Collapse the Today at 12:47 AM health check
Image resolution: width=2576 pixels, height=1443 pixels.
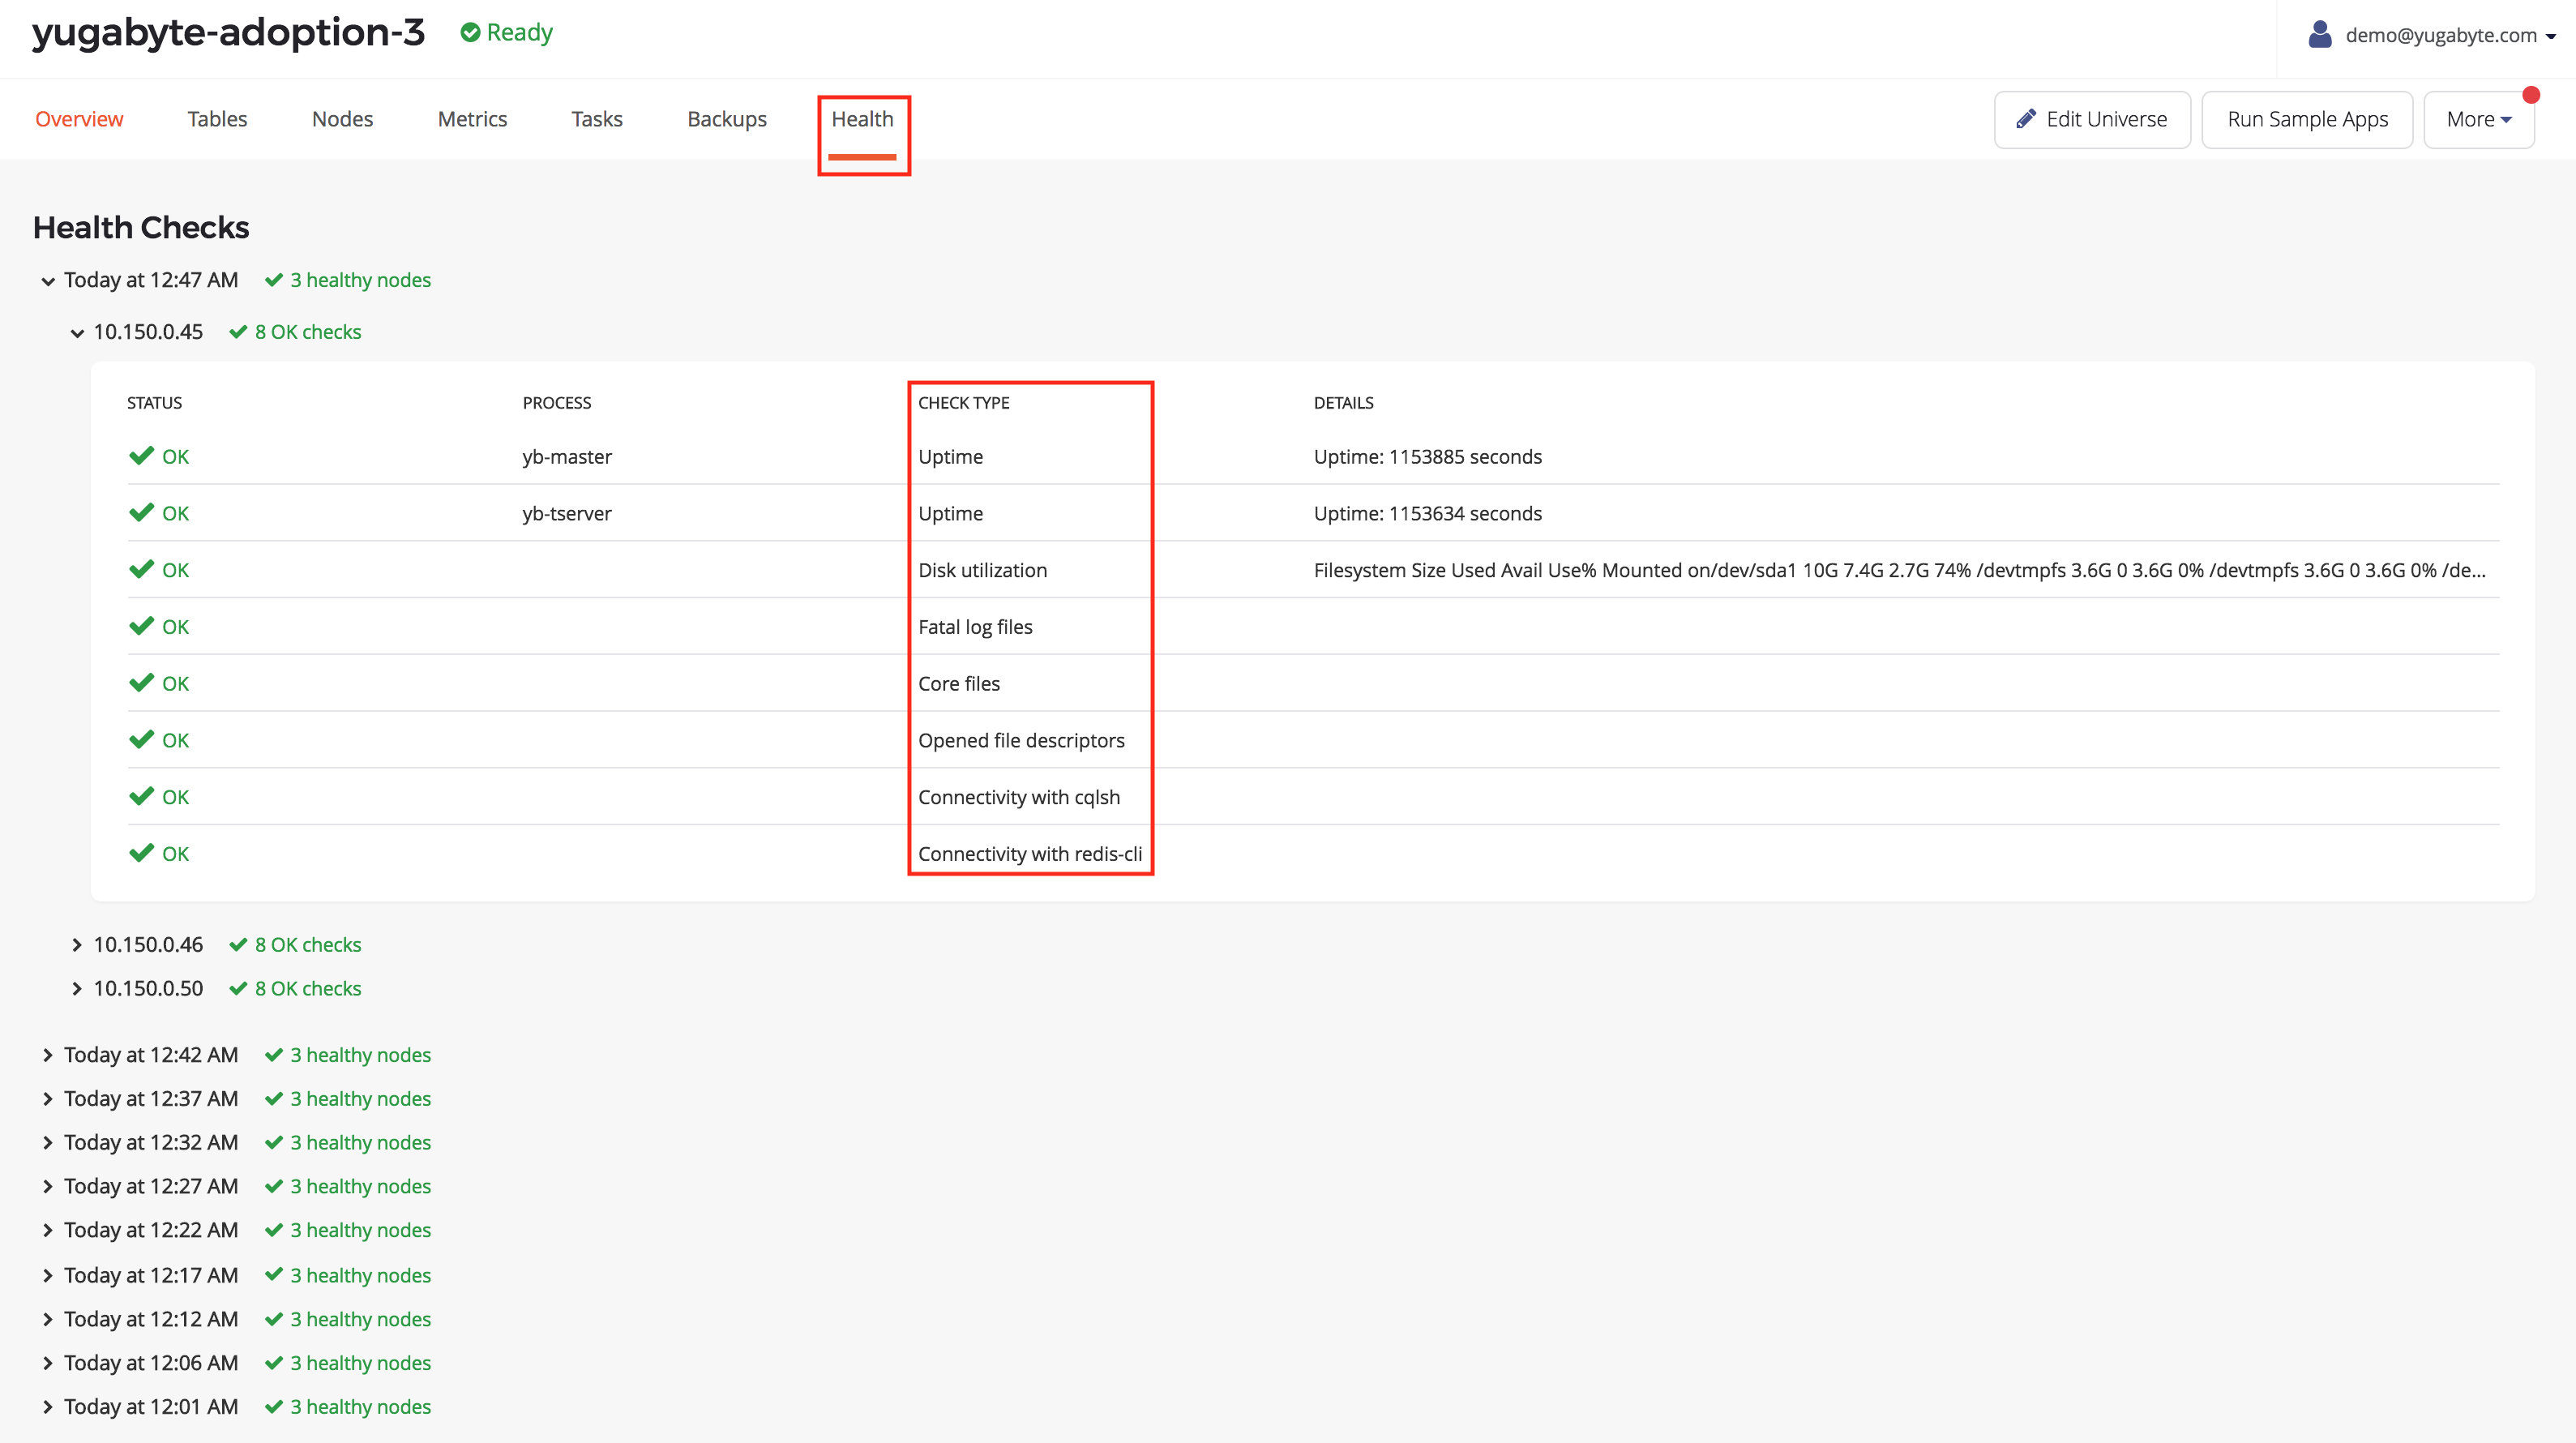click(47, 281)
